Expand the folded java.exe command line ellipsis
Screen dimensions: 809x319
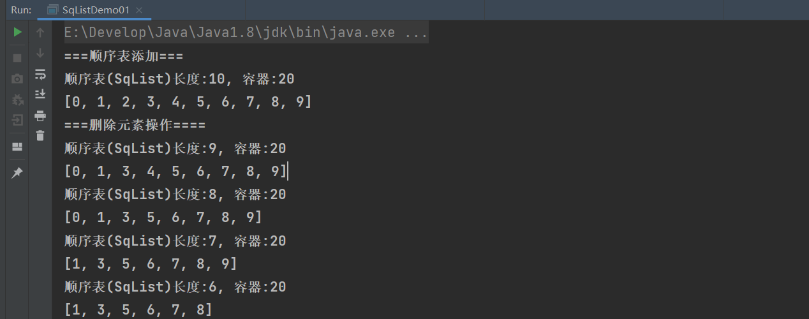[x=416, y=32]
